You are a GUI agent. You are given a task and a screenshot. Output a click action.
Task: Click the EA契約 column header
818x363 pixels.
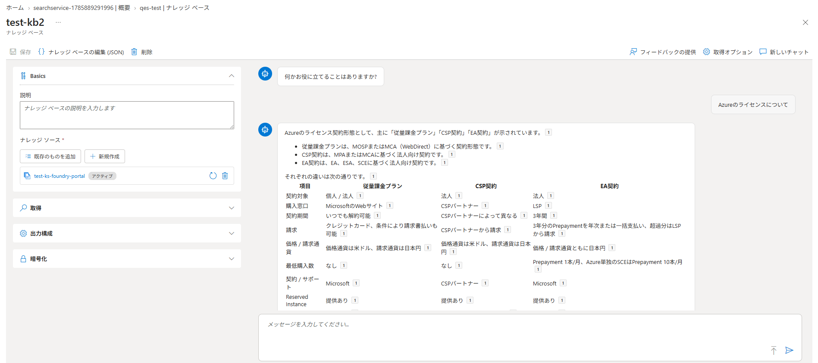[x=609, y=186]
